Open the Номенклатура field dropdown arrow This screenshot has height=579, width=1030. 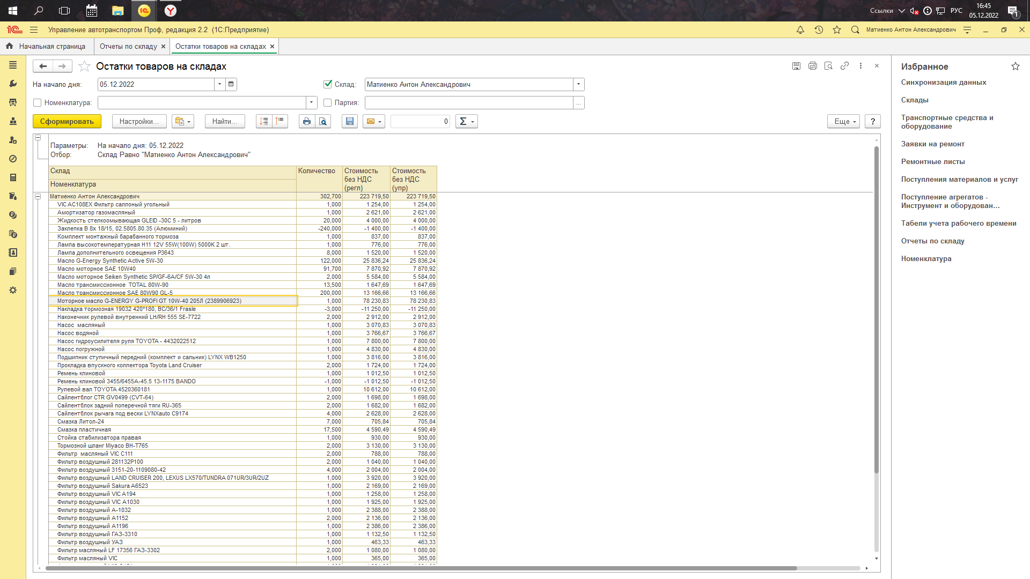click(311, 102)
